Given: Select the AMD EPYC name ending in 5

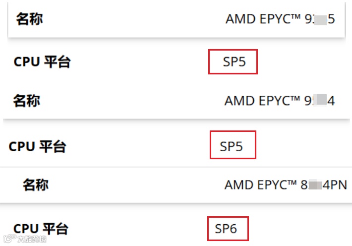Looking at the screenshot, I should click(x=281, y=19).
